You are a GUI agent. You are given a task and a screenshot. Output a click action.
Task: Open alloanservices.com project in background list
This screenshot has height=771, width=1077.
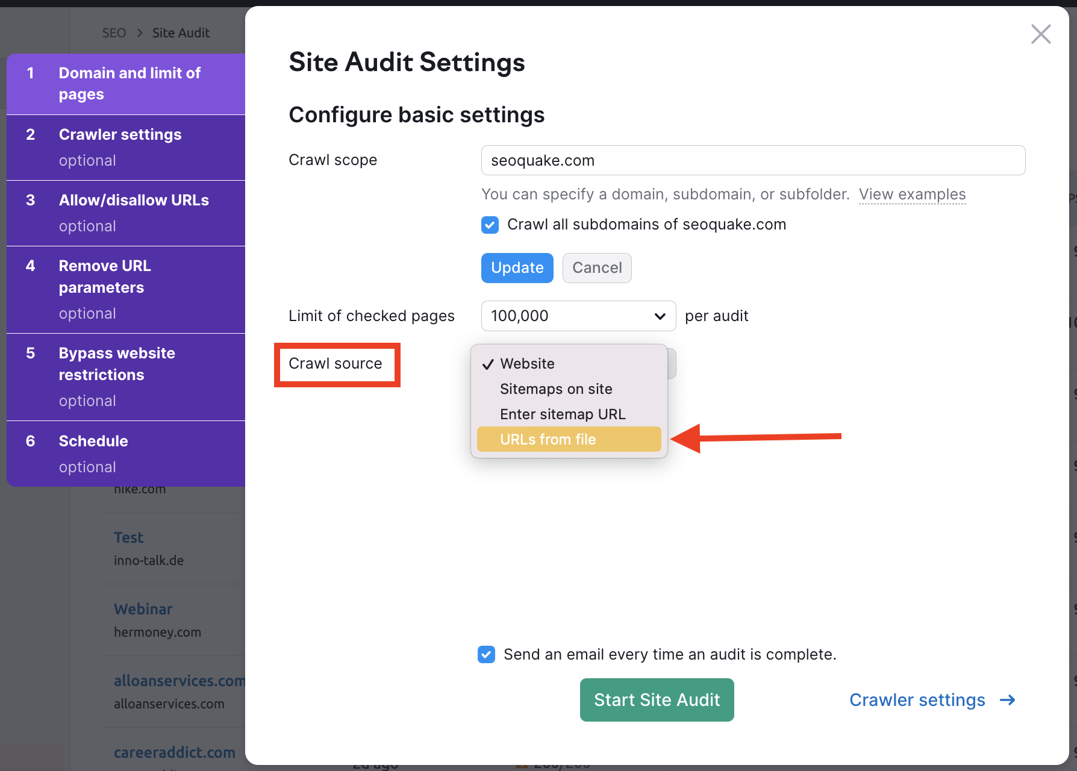(x=179, y=681)
